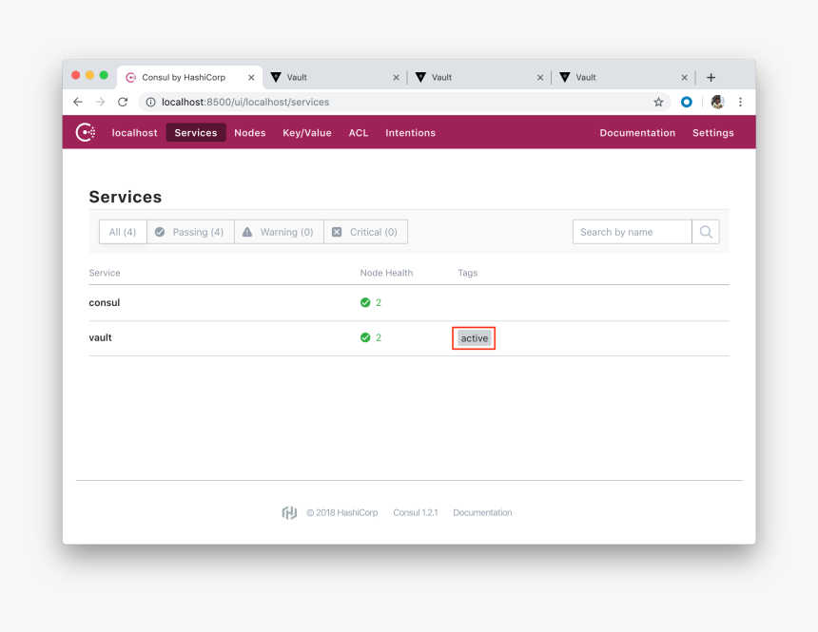Viewport: 818px width, 632px height.
Task: Open Documentation in the top navbar
Action: 637,133
